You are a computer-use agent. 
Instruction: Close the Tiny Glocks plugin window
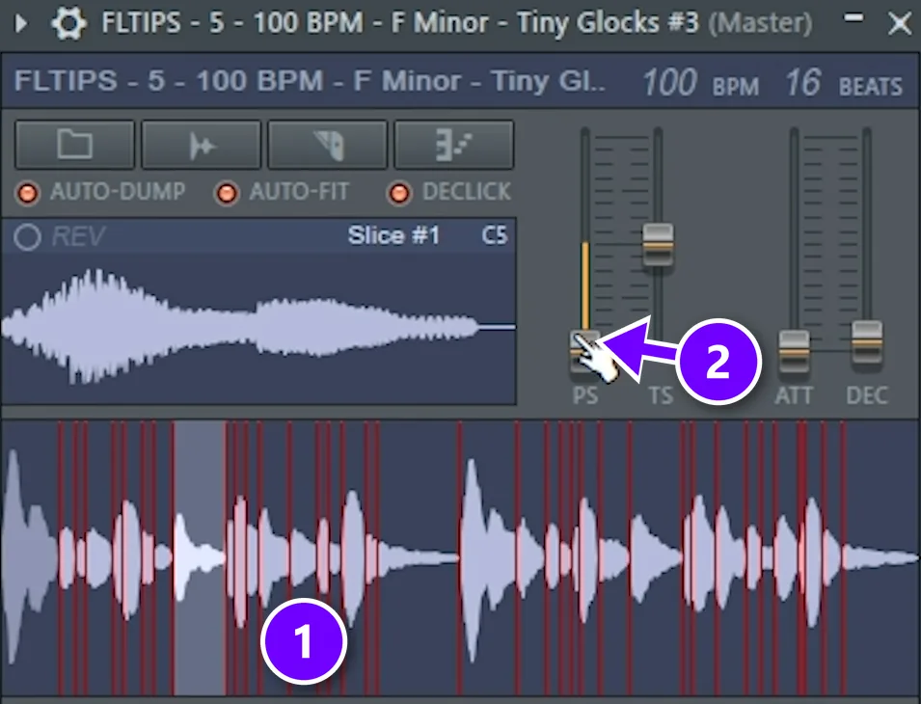900,23
